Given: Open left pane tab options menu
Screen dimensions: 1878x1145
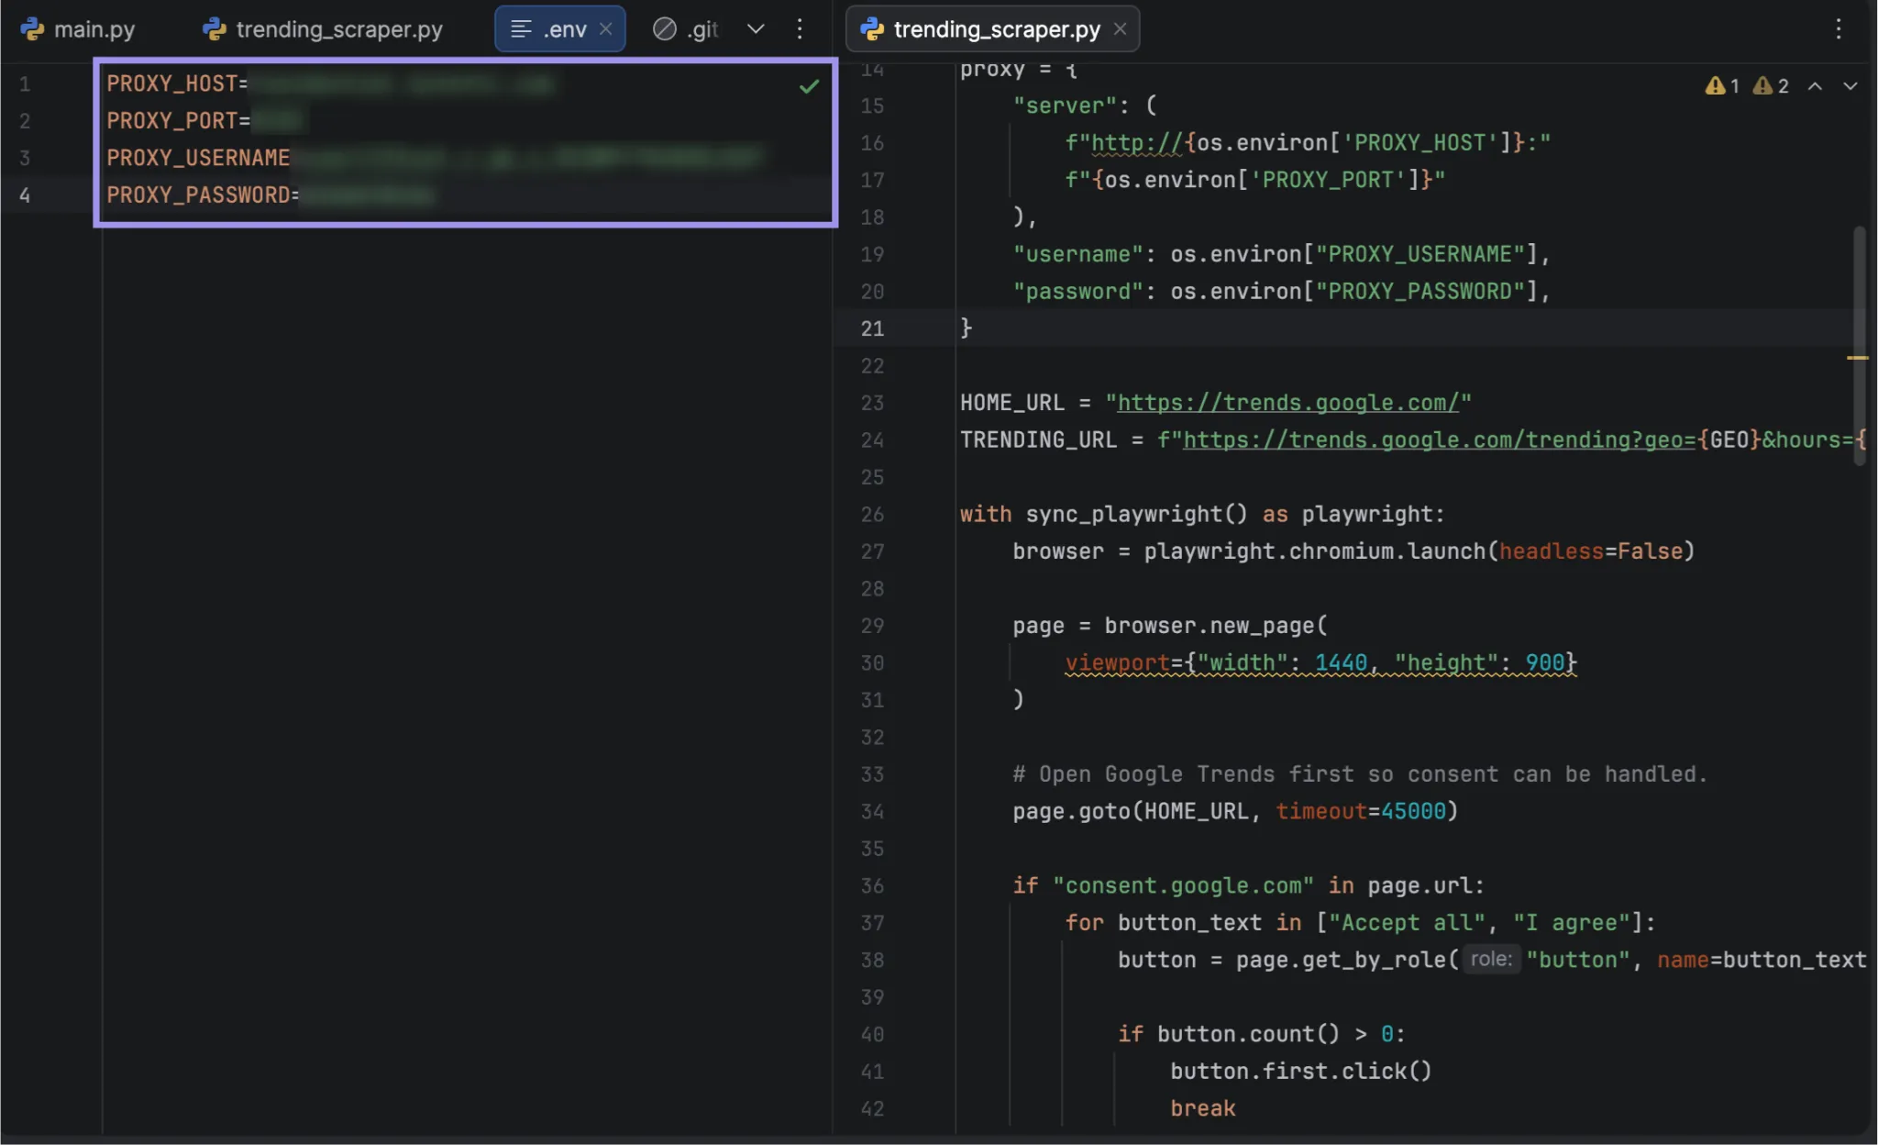Looking at the screenshot, I should click(800, 29).
